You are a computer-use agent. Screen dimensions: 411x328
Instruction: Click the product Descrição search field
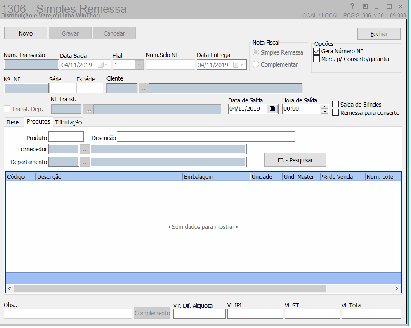coord(206,137)
